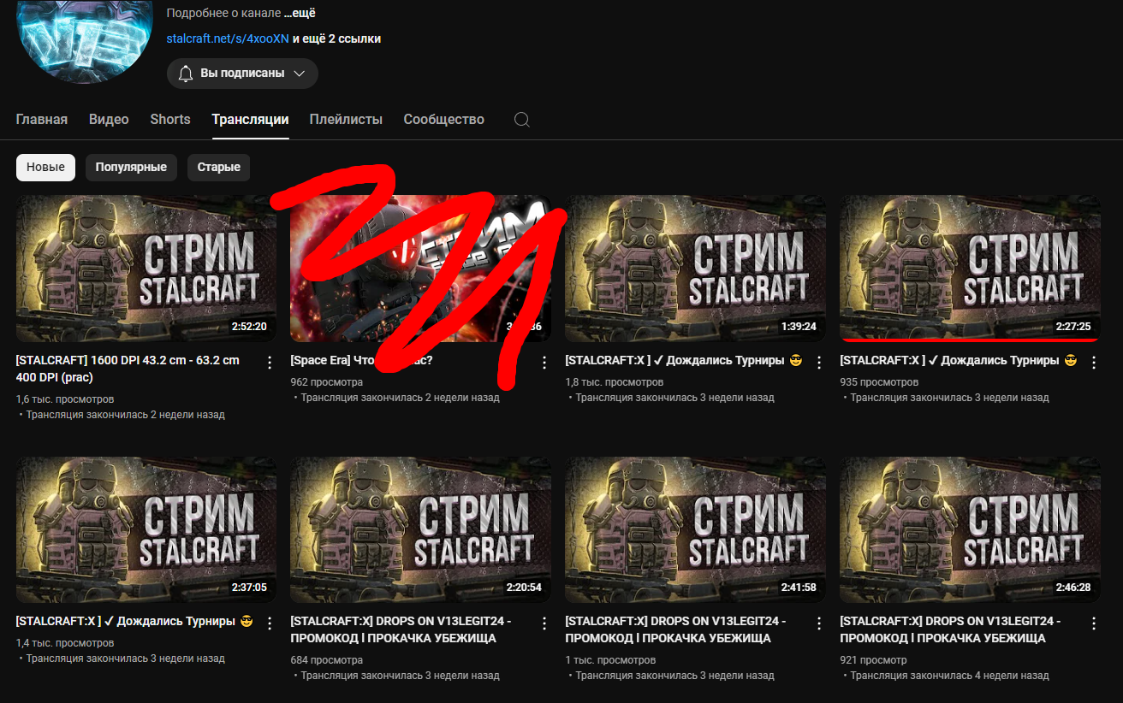The height and width of the screenshot is (703, 1123).
Task: Click the '1,6 тыс. просмотров' view count
Action: (x=65, y=399)
